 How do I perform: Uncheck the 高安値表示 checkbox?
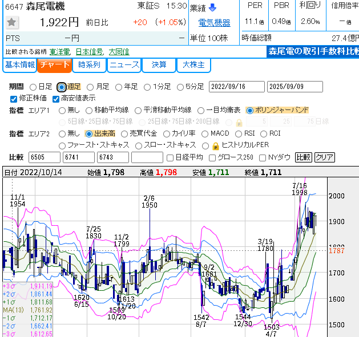coord(56,98)
